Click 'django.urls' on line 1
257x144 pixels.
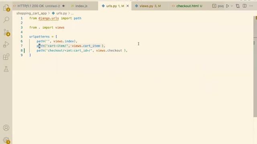[49, 18]
